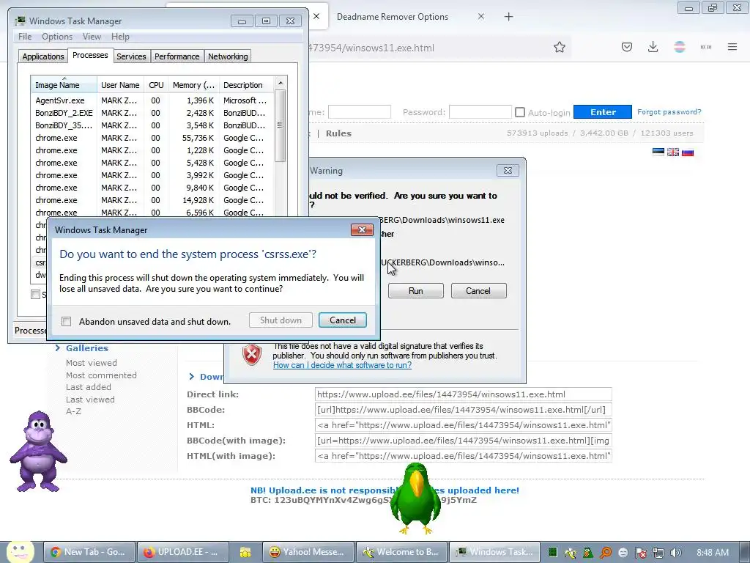
Task: Click the green Peedy parrot character
Action: pos(415,498)
